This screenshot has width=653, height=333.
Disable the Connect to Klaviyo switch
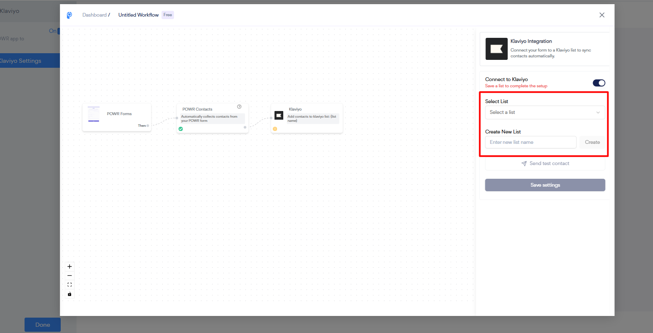coord(599,83)
